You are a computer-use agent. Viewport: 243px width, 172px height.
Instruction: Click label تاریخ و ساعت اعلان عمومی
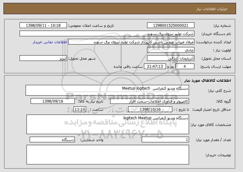tap(91, 26)
